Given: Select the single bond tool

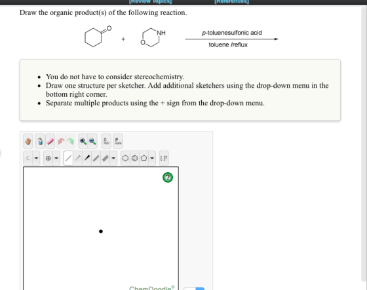Looking at the screenshot, I should click(x=68, y=158).
